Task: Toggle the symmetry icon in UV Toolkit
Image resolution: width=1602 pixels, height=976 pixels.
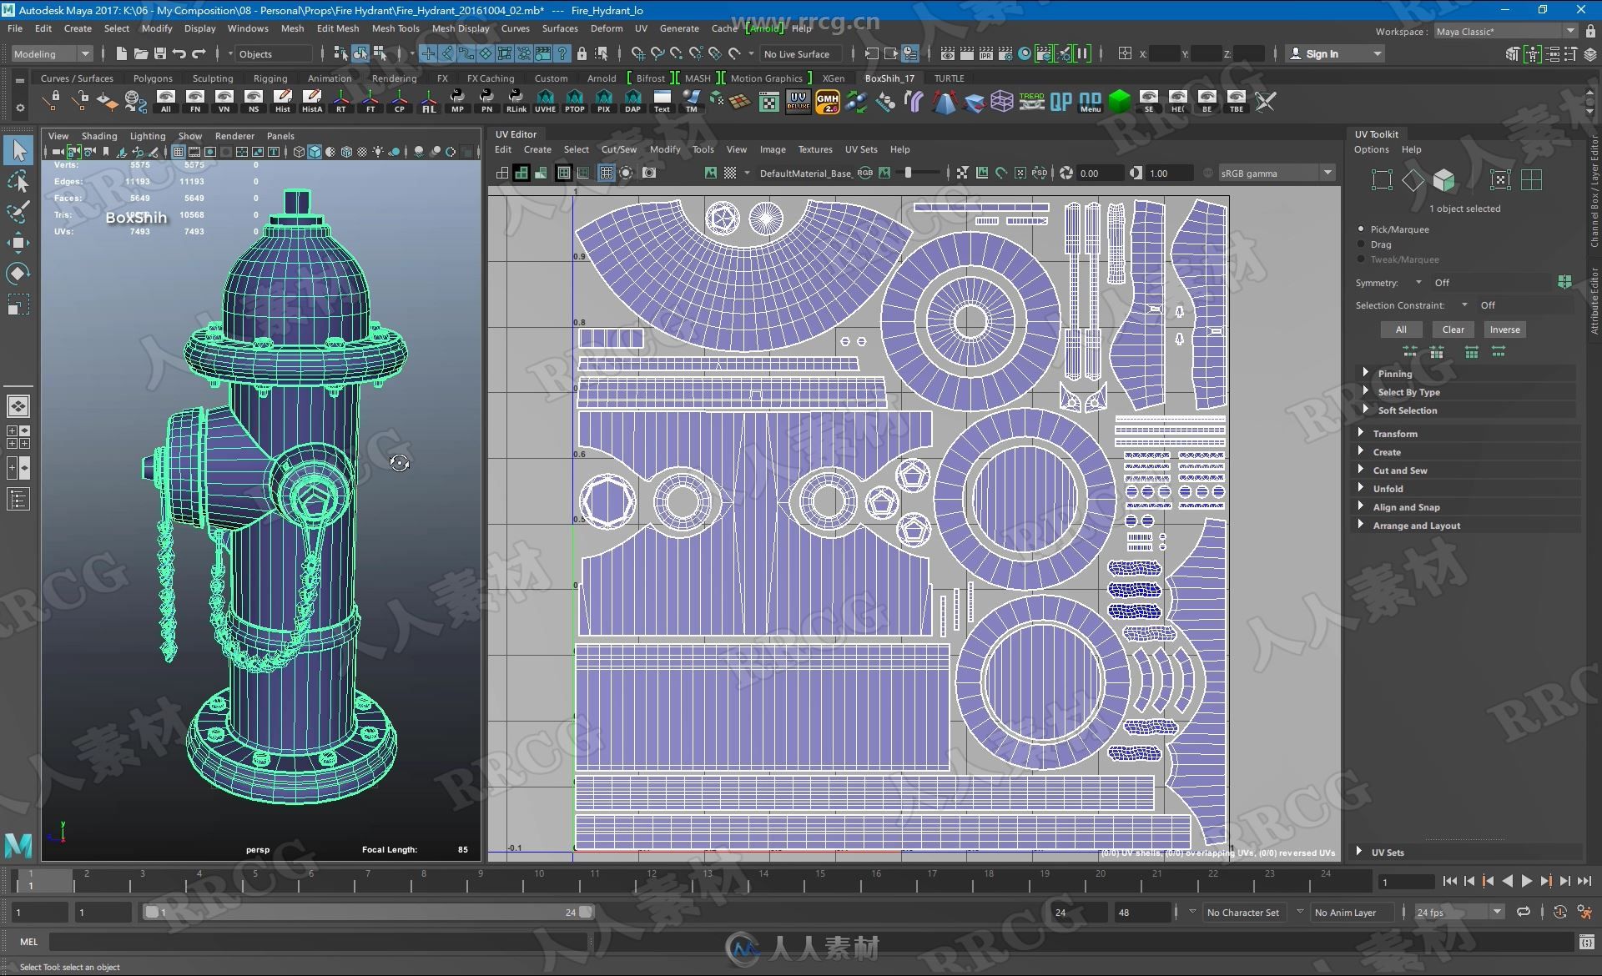Action: coord(1564,282)
